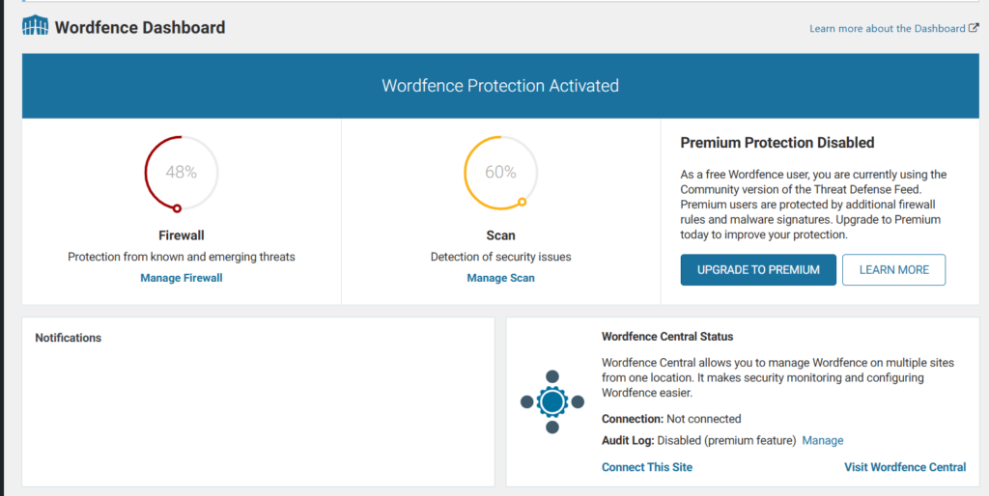
Task: Click the Learn More button
Action: [x=893, y=270]
